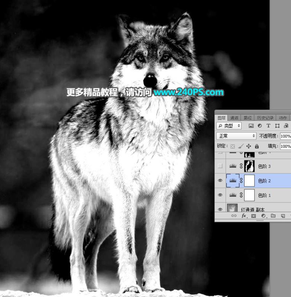291x297 pixels.
Task: Show the 色阶 3 layer
Action: click(220, 166)
